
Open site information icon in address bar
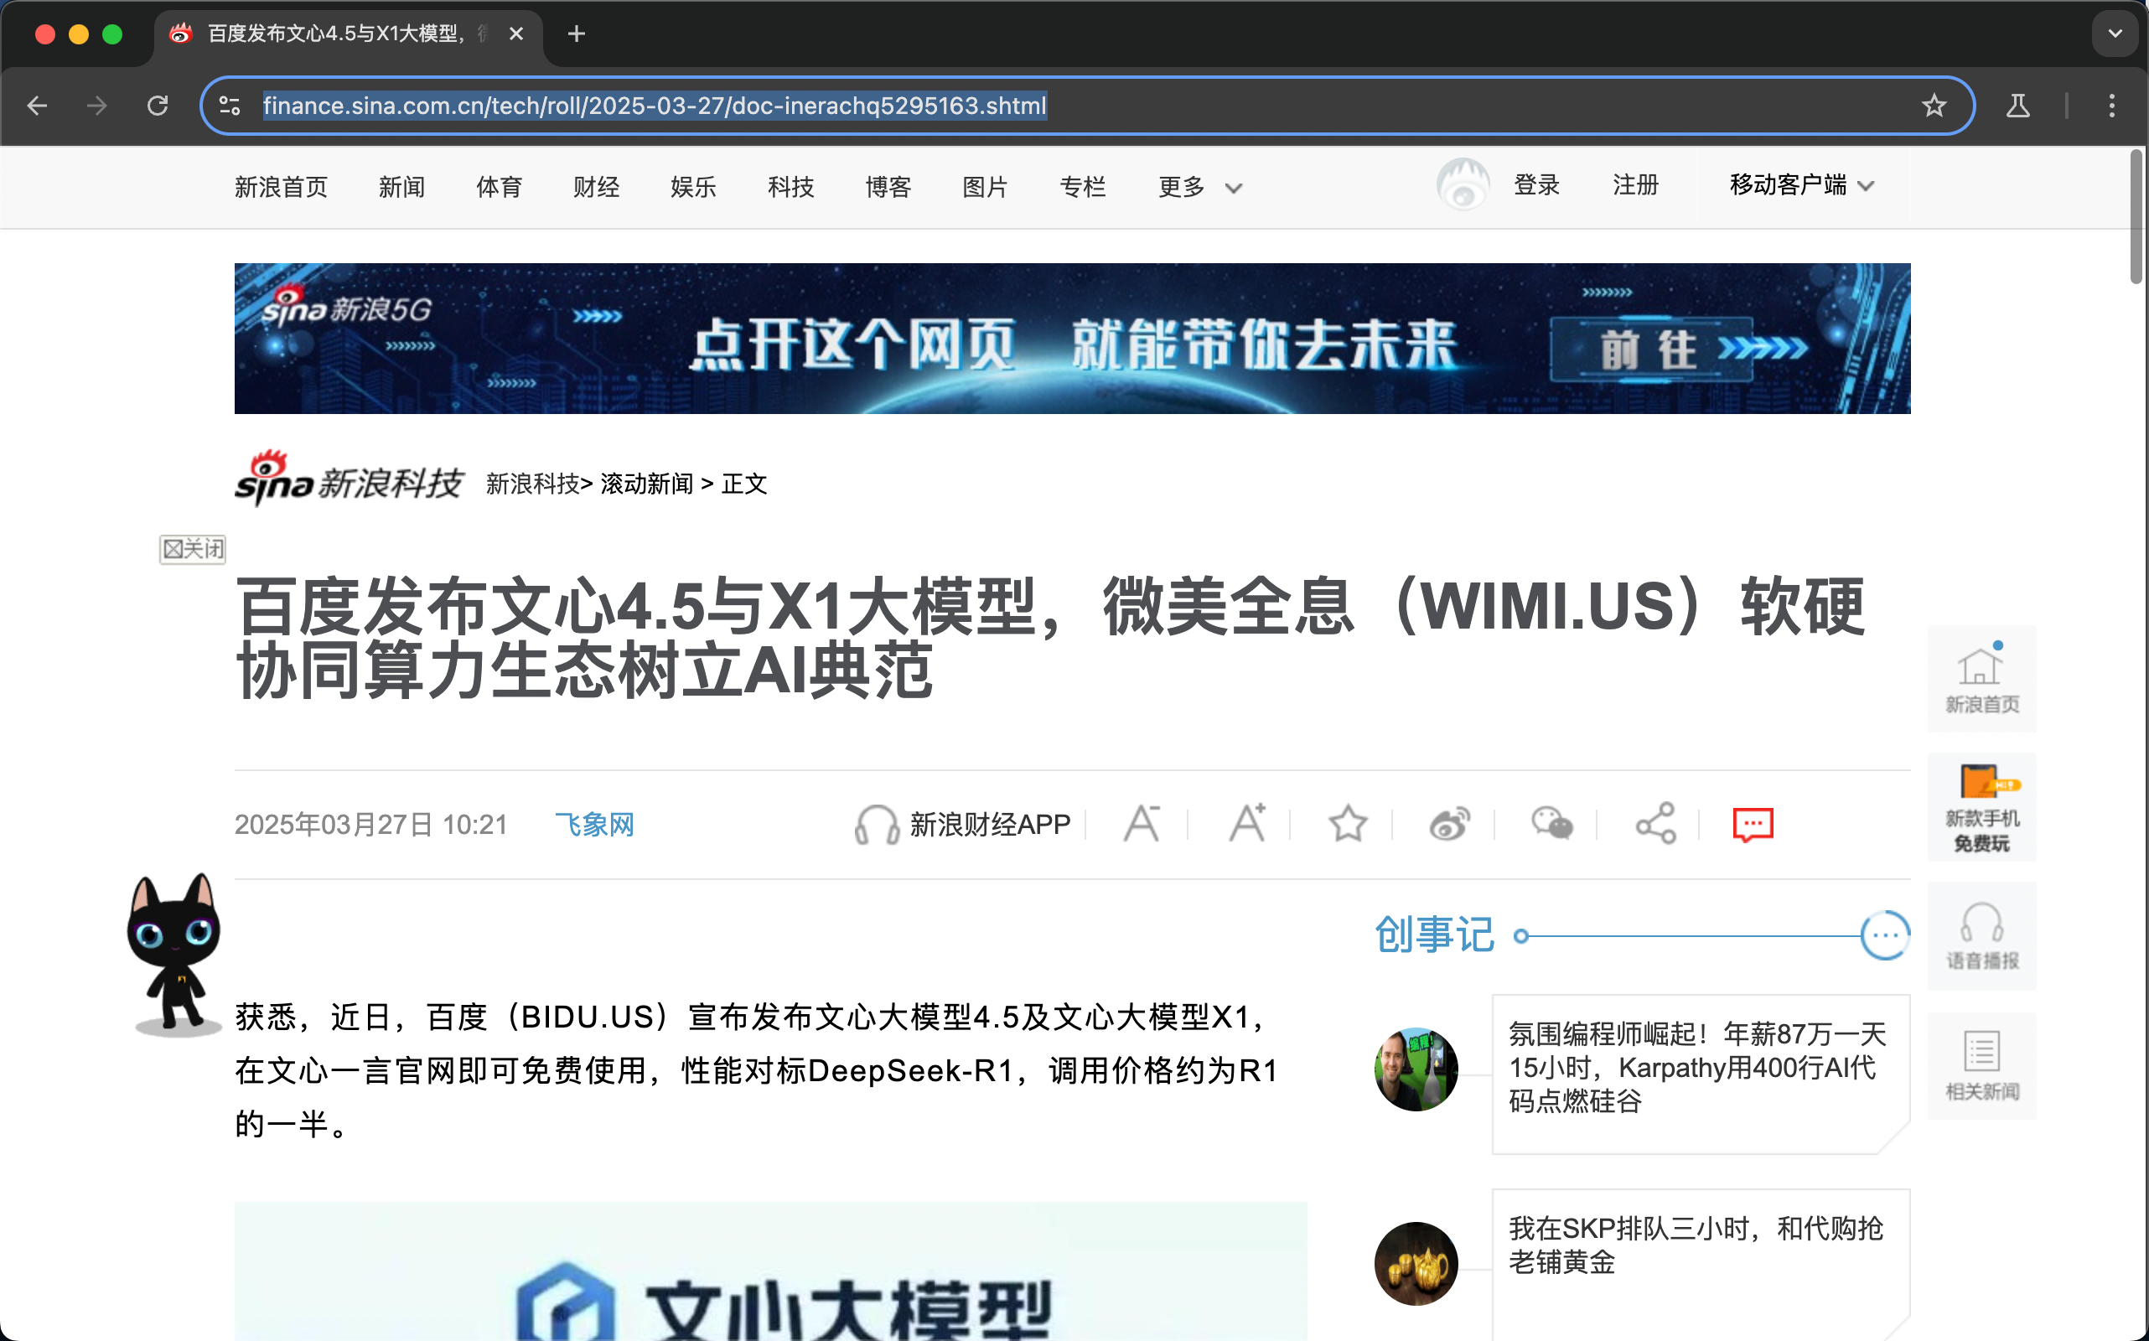[230, 106]
